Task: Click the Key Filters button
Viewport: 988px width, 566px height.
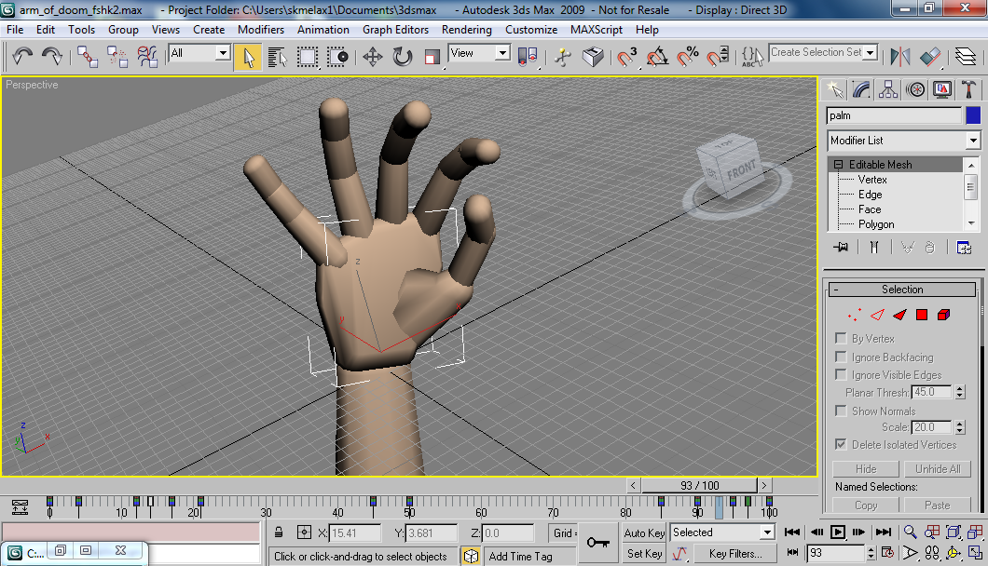Action: 735,554
